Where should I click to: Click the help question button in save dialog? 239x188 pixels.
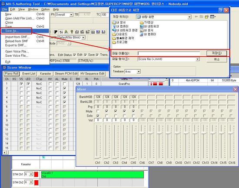click(220, 10)
